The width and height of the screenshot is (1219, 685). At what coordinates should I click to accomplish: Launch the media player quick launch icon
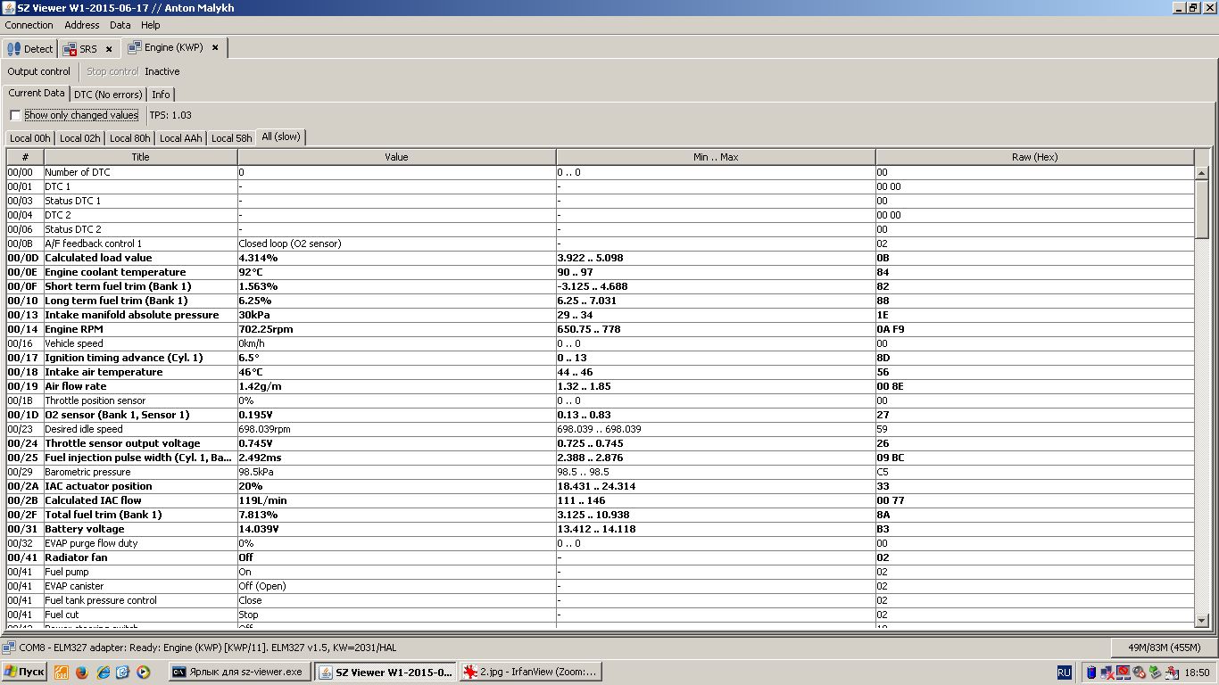coord(143,672)
